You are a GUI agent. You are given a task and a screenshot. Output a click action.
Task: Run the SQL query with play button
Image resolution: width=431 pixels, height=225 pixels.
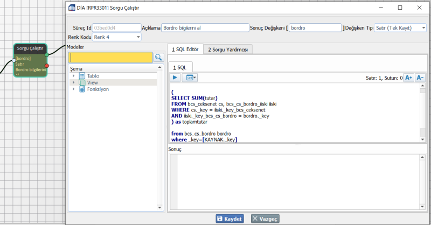tap(176, 78)
